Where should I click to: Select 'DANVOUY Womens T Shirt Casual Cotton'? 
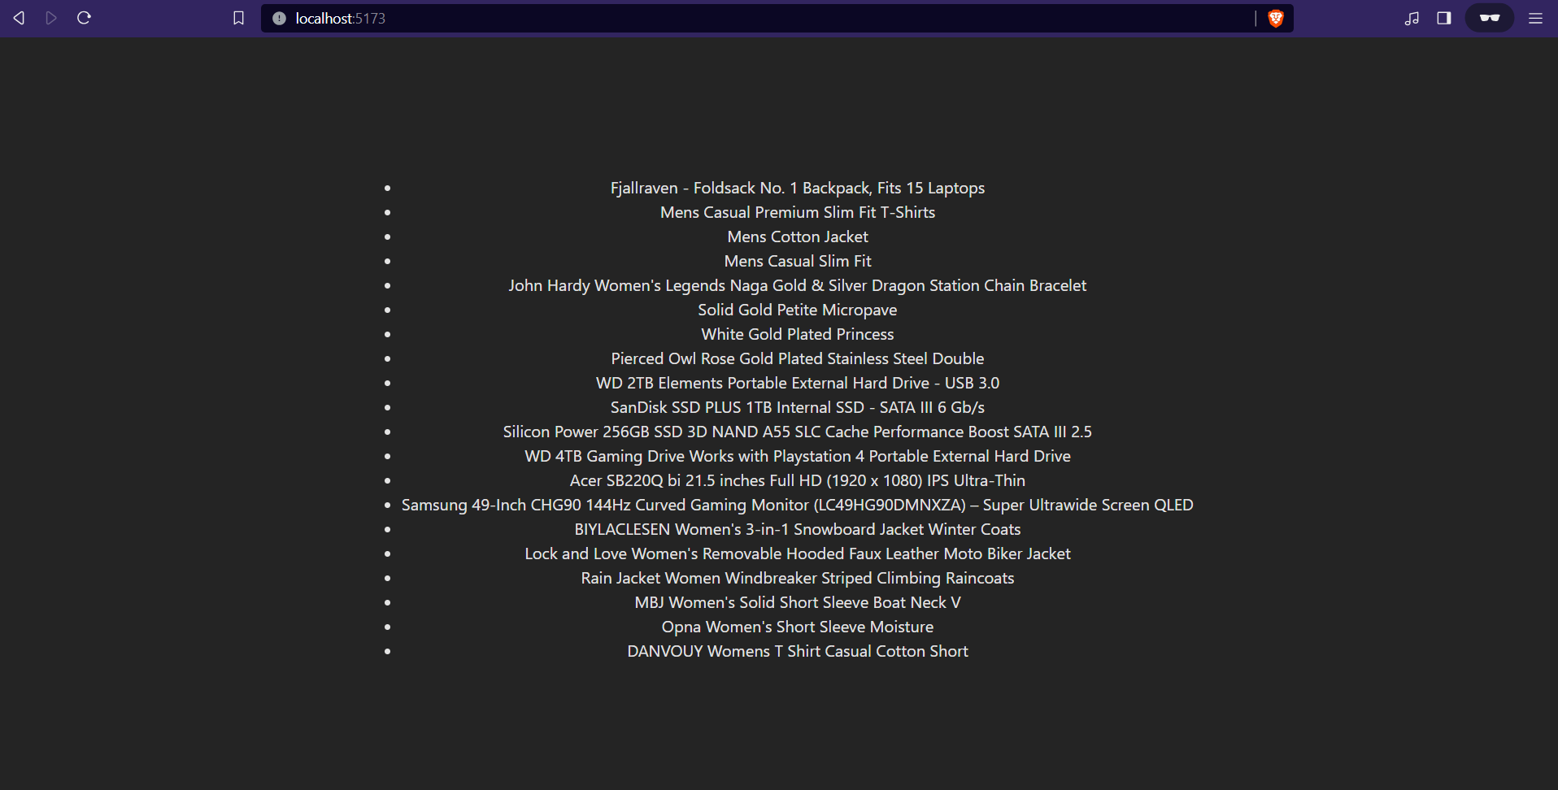point(798,651)
